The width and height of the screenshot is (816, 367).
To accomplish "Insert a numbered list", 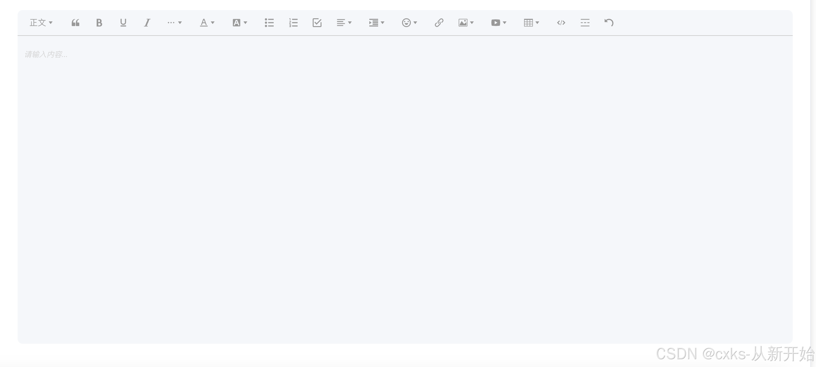I will click(x=293, y=23).
